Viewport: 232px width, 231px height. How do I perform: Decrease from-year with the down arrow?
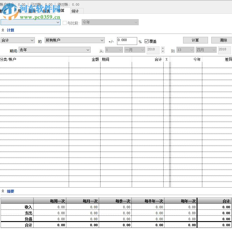163,52
